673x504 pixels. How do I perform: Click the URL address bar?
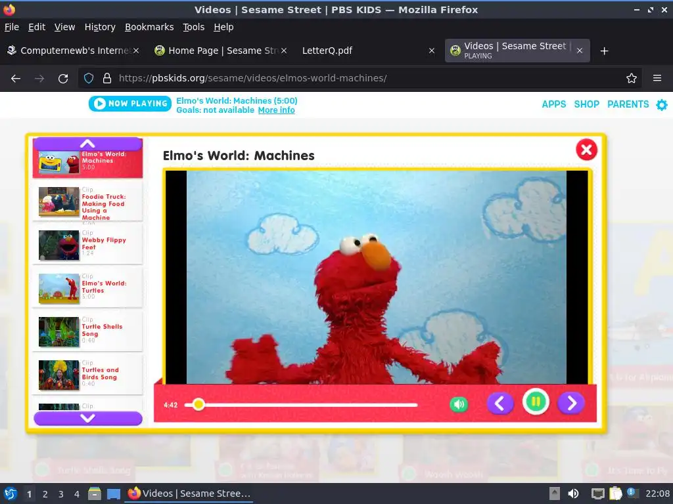pos(360,78)
